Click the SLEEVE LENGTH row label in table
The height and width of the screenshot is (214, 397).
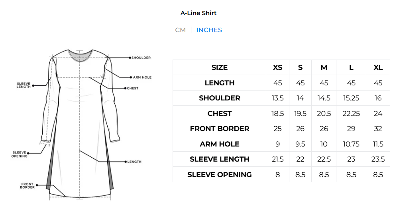pos(220,159)
